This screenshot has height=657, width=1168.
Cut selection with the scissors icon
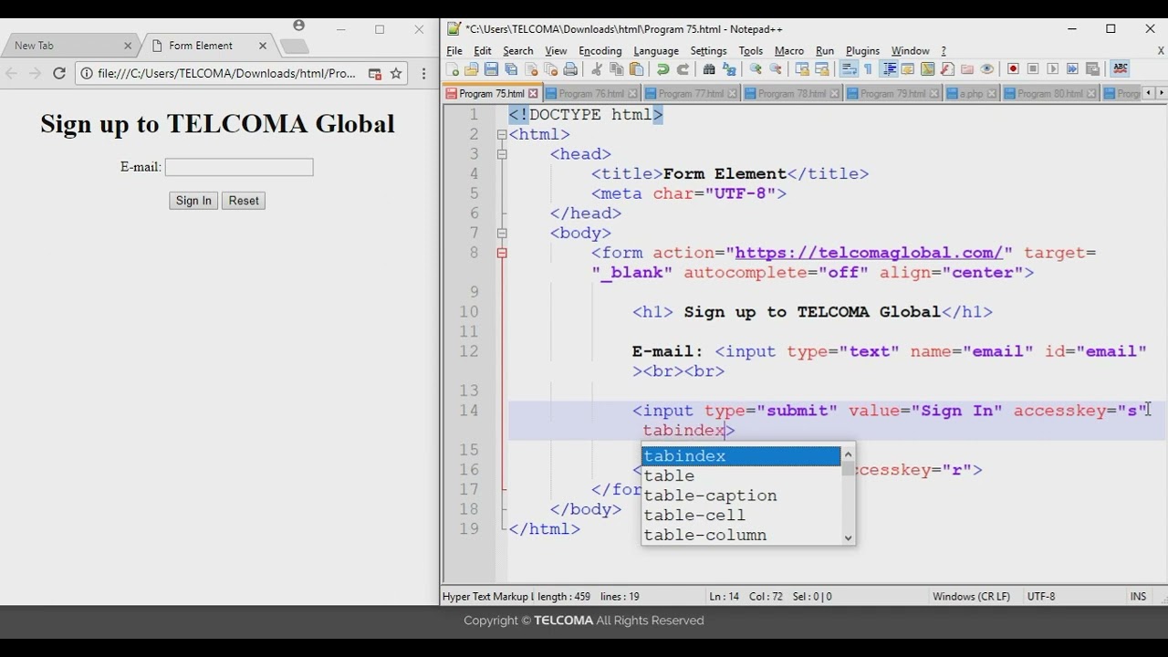pos(597,69)
